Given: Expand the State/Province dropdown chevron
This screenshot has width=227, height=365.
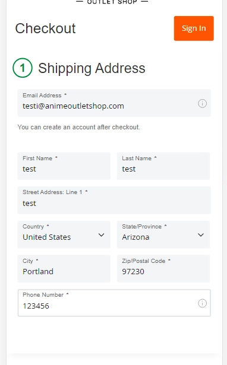Looking at the screenshot, I should click(x=201, y=235).
